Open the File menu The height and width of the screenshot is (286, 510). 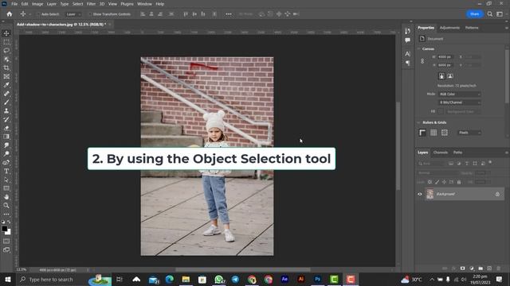[14, 4]
